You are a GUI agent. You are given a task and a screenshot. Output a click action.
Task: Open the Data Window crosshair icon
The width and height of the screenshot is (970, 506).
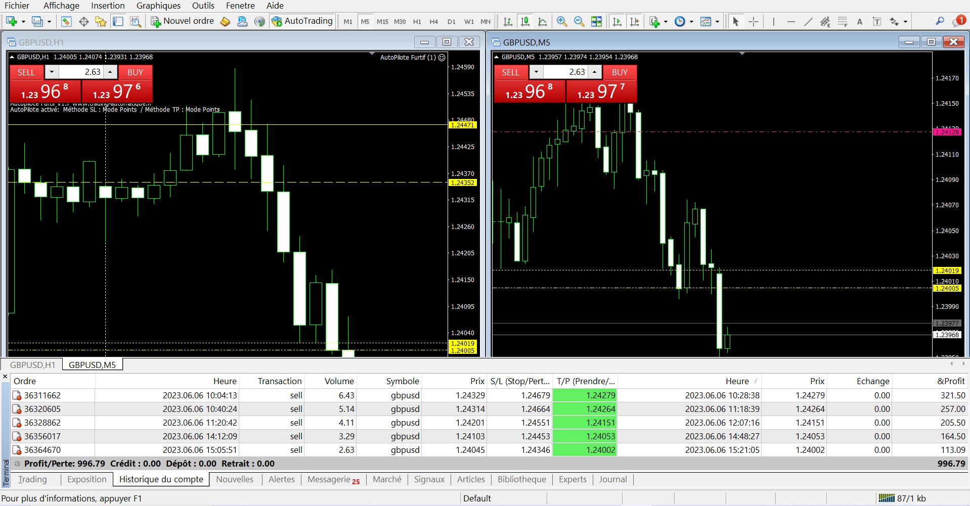[x=84, y=21]
